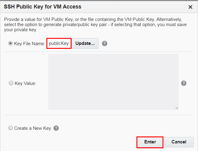Viewport: 198px width, 151px height.
Task: Click help icon beside Key Value box
Action: (183, 83)
